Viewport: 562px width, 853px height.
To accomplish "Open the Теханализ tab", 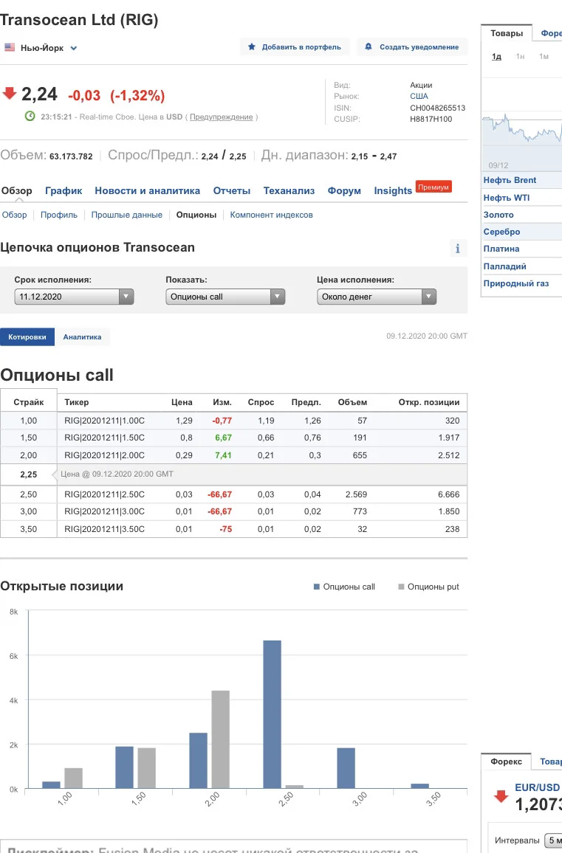I will (x=289, y=190).
